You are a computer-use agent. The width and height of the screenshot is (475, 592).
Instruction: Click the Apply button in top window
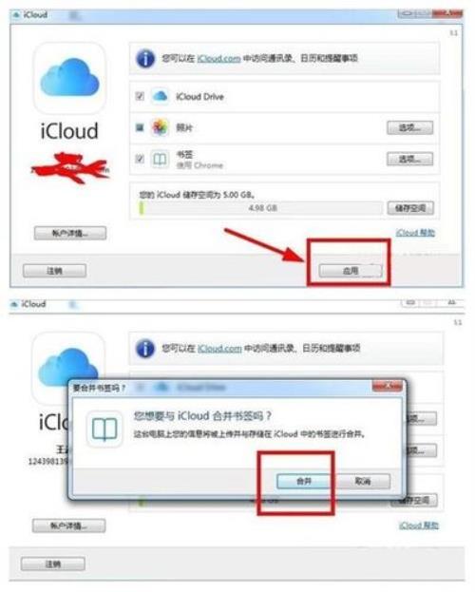point(351,271)
